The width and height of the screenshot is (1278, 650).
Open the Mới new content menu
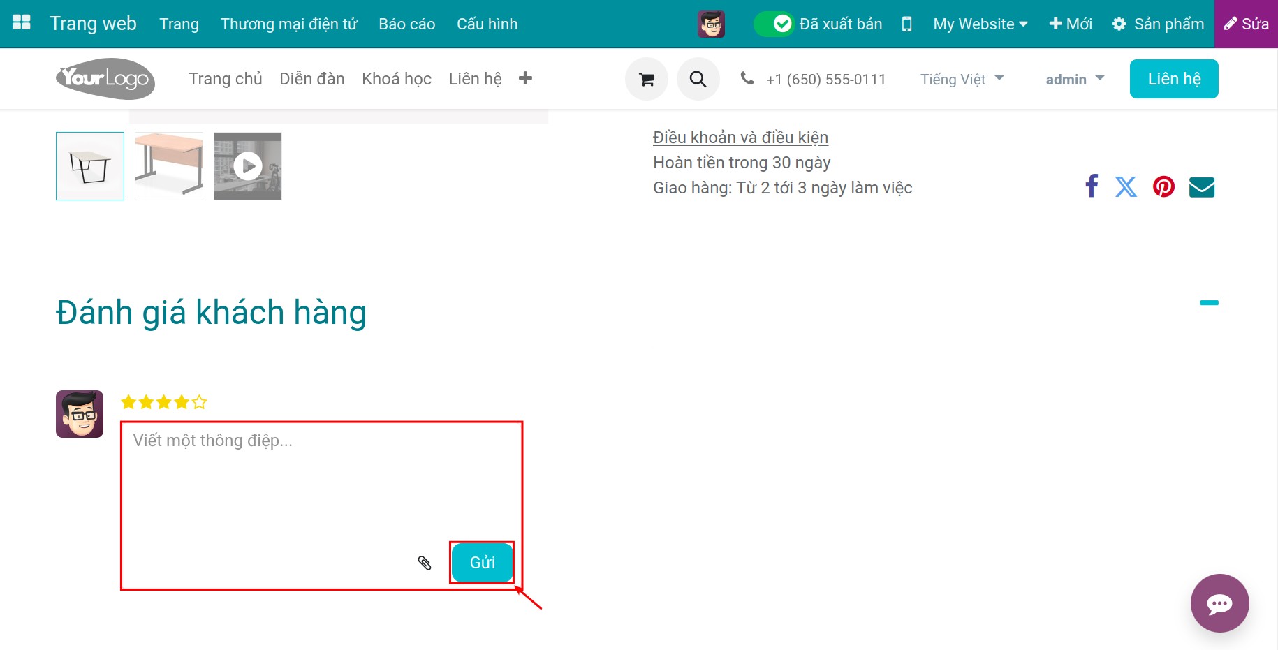point(1071,24)
